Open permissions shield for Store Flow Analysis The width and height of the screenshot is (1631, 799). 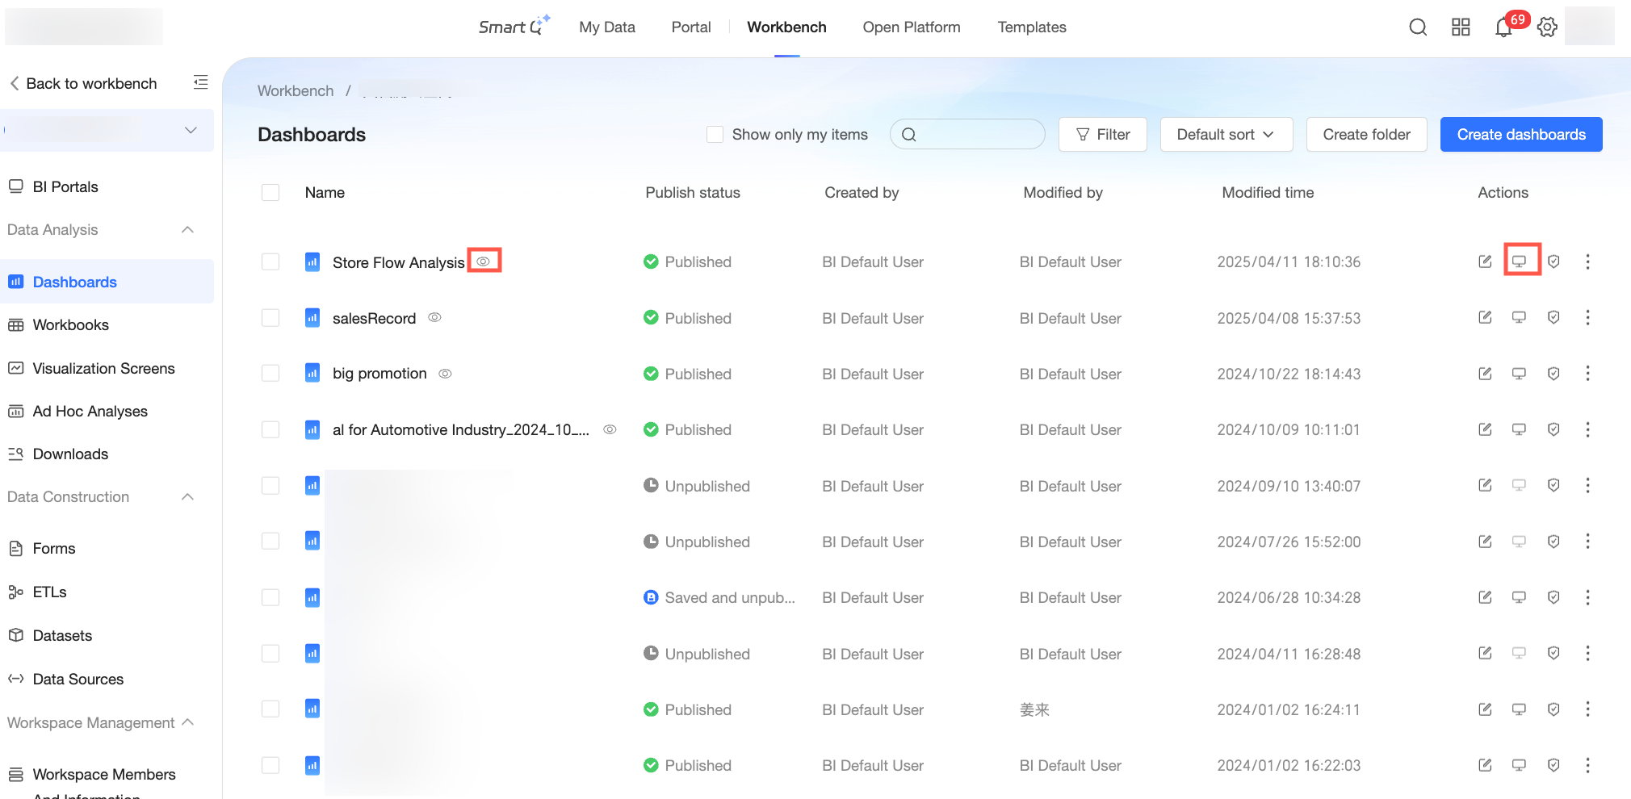(x=1553, y=261)
